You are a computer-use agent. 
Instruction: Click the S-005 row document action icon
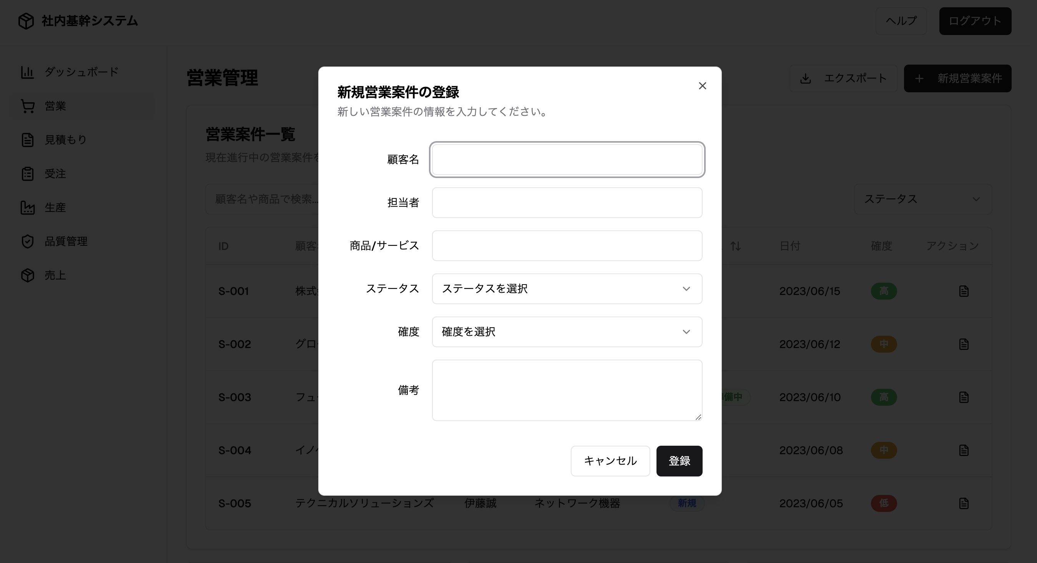pyautogui.click(x=963, y=503)
